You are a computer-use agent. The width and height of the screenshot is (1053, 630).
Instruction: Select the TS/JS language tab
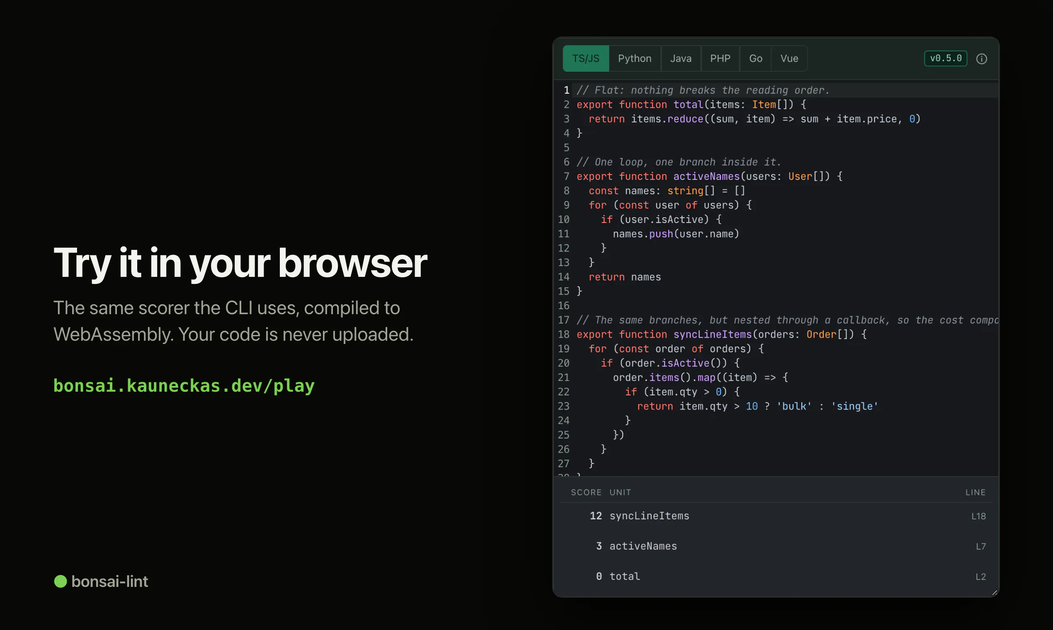pyautogui.click(x=585, y=58)
